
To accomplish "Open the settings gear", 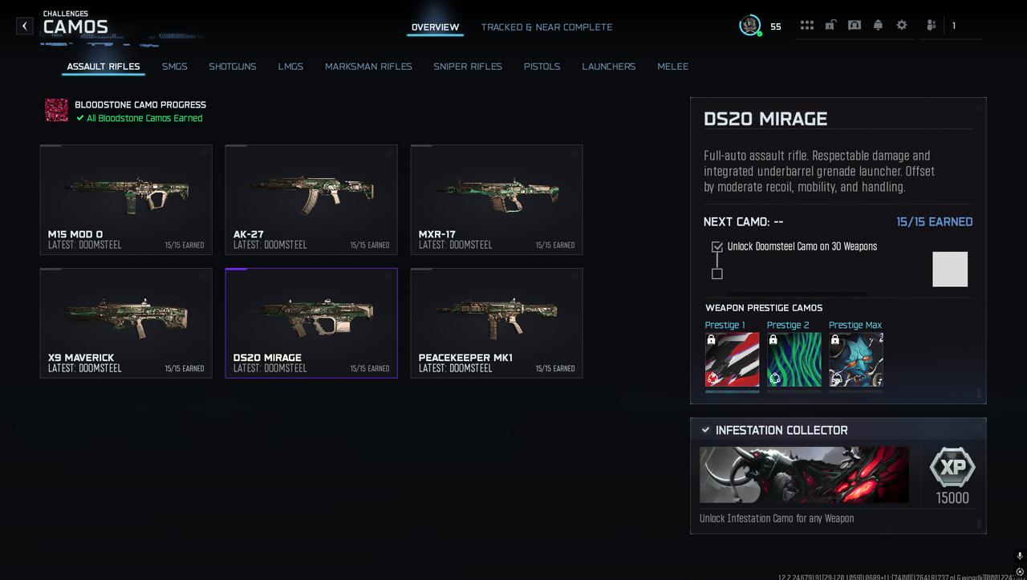I will (x=902, y=26).
